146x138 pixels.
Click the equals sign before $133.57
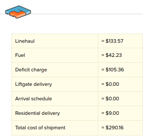click(x=103, y=41)
